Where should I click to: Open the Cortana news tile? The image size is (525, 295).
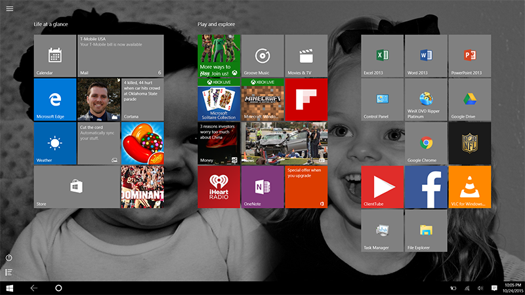click(142, 100)
